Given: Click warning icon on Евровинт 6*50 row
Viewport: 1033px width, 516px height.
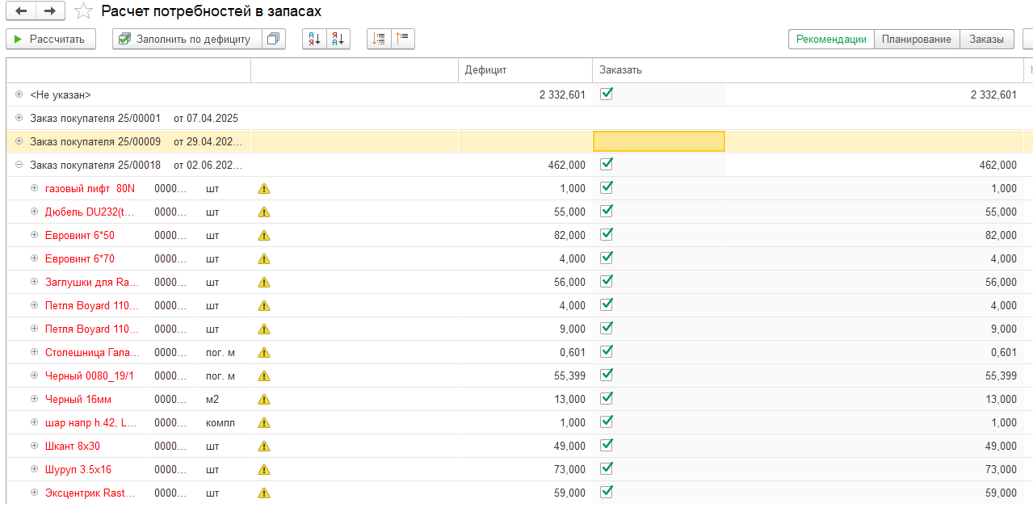Looking at the screenshot, I should coord(264,236).
